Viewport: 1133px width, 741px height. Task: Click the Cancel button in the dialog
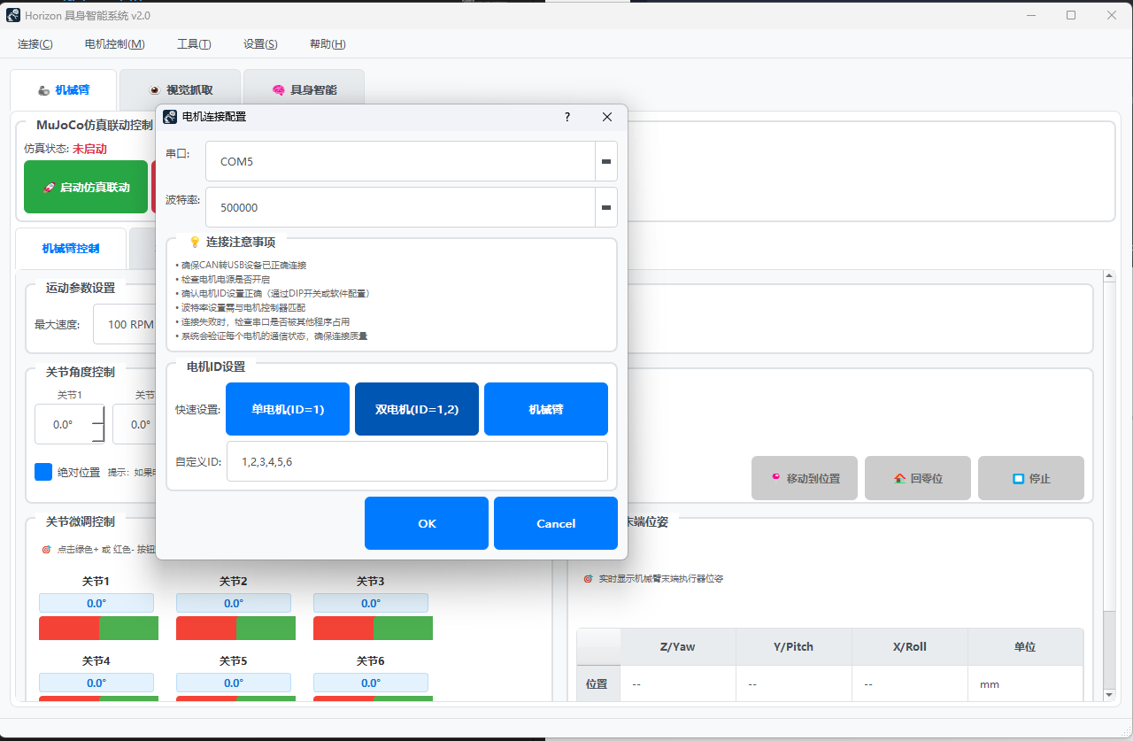tap(556, 523)
